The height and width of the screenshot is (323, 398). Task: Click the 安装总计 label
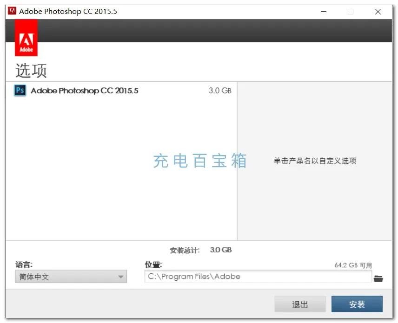[x=185, y=250]
